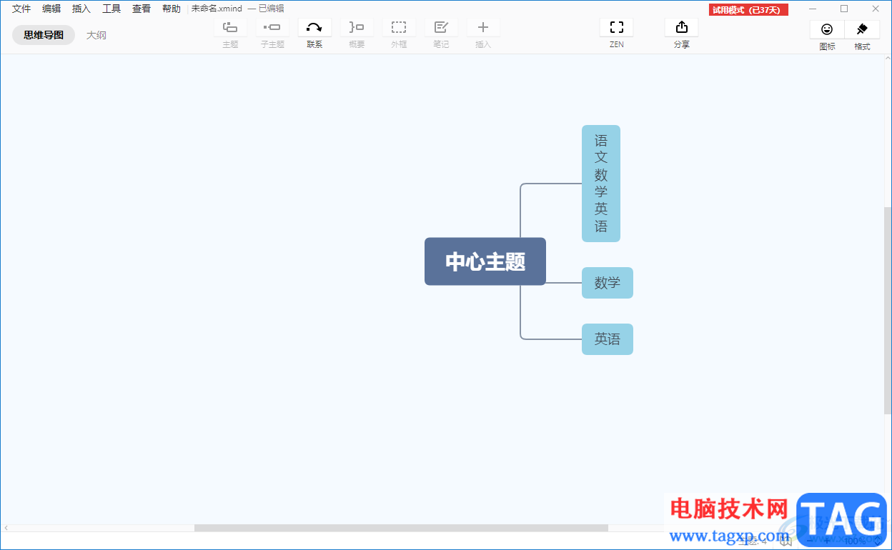Enter ZEN fullscreen mode

coord(617,28)
